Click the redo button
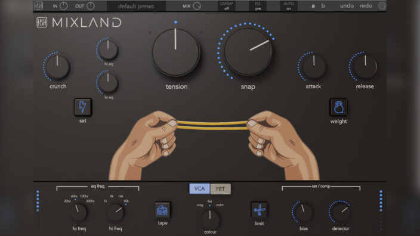Image resolution: width=420 pixels, height=236 pixels. click(x=366, y=5)
